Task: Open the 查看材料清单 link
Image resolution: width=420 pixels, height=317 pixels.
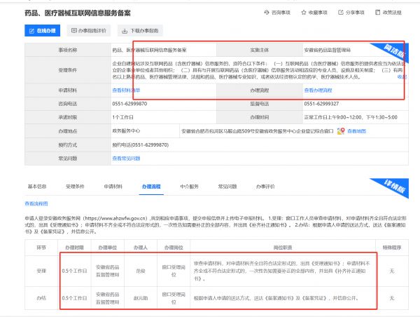Action: click(x=126, y=90)
